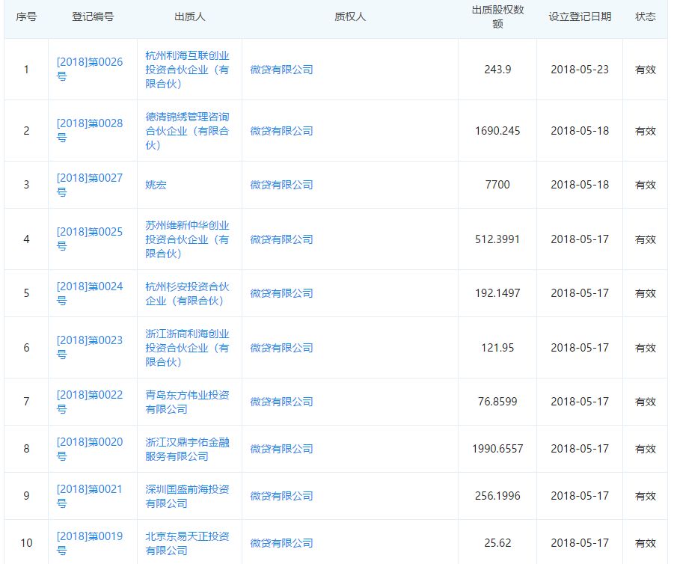Image resolution: width=674 pixels, height=564 pixels.
Task: Click the 登记编号 column header
Action: (93, 16)
